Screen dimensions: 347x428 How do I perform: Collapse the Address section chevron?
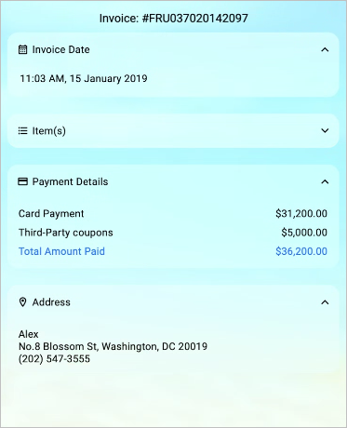point(325,302)
